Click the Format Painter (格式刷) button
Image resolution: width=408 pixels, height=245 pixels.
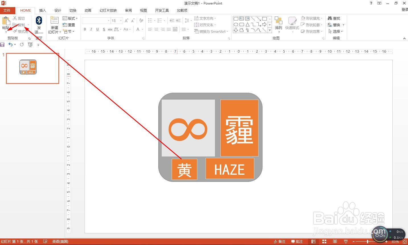tap(20, 31)
